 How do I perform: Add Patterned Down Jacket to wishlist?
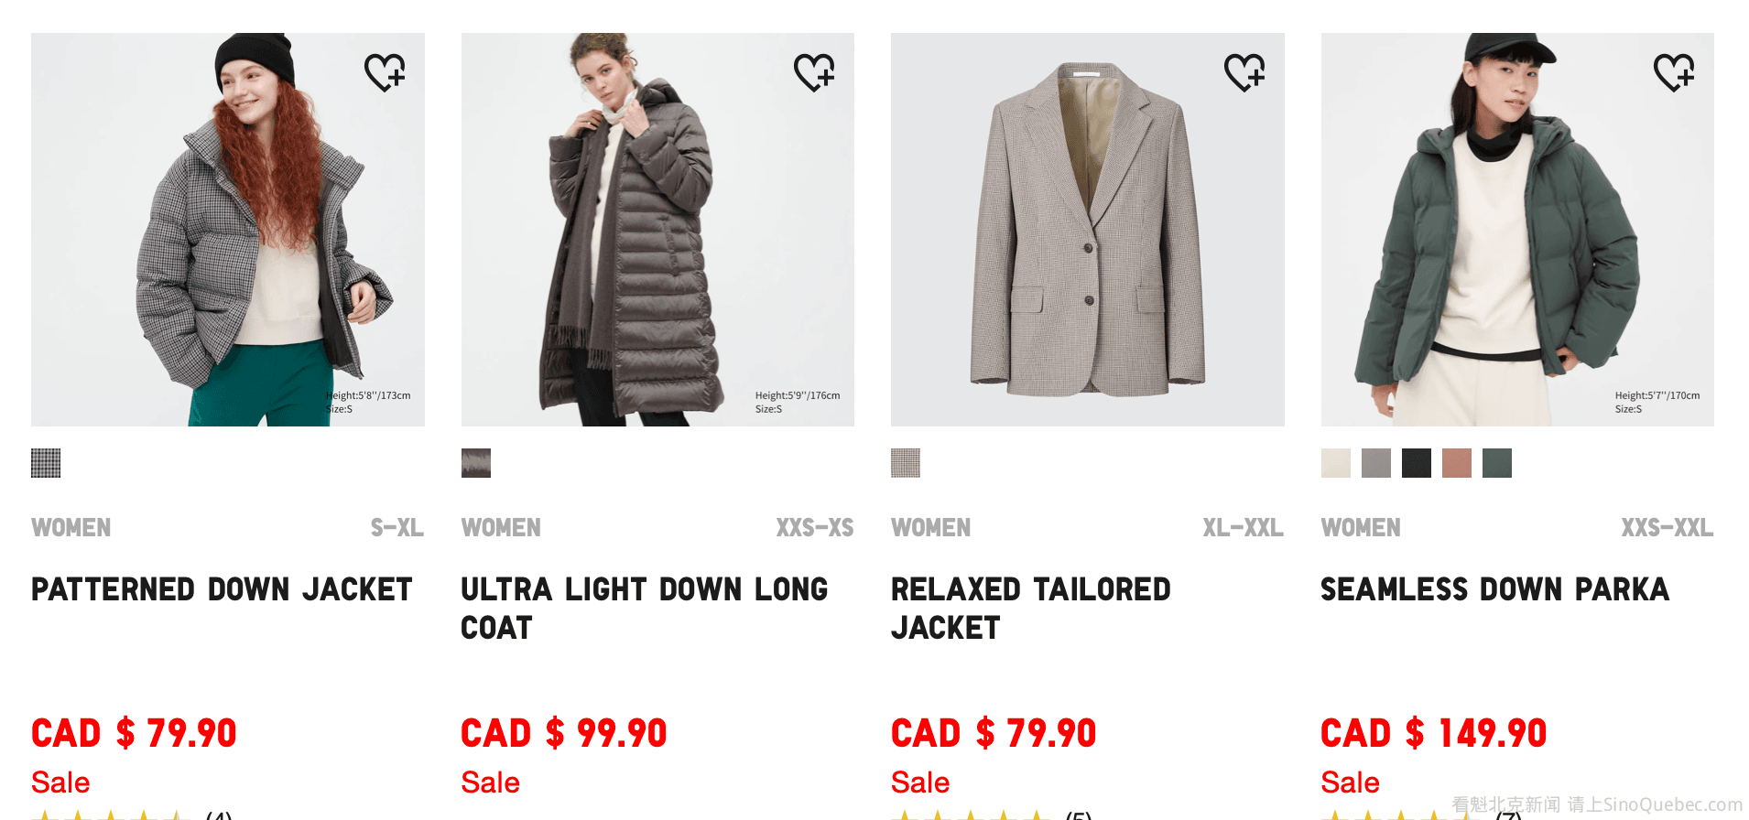point(385,72)
